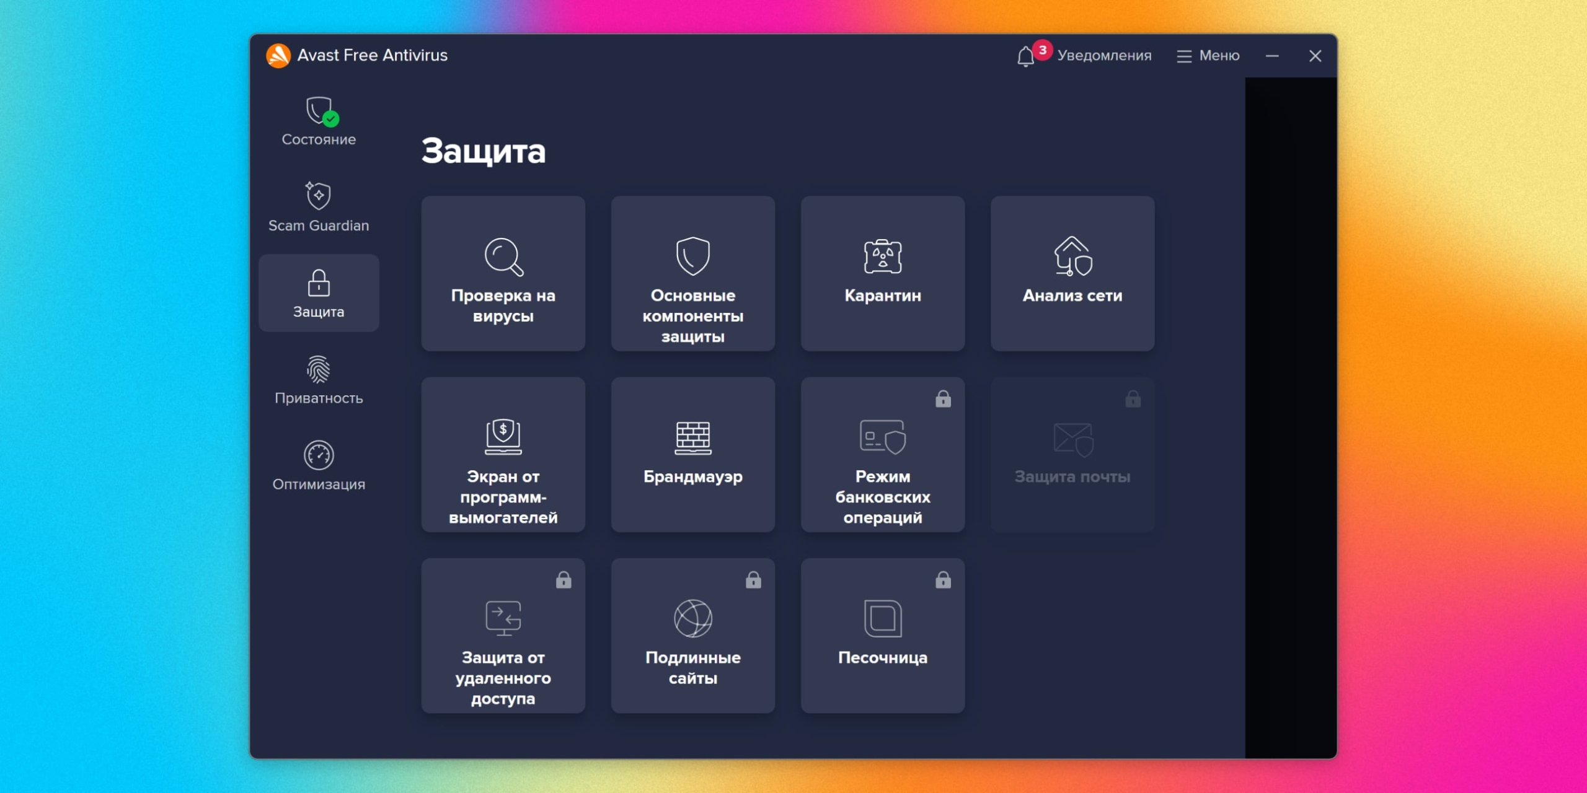Select the Защита sidebar tab
The height and width of the screenshot is (793, 1587).
coord(318,293)
